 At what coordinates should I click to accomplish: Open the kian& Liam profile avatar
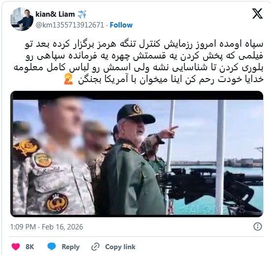pos(22,19)
